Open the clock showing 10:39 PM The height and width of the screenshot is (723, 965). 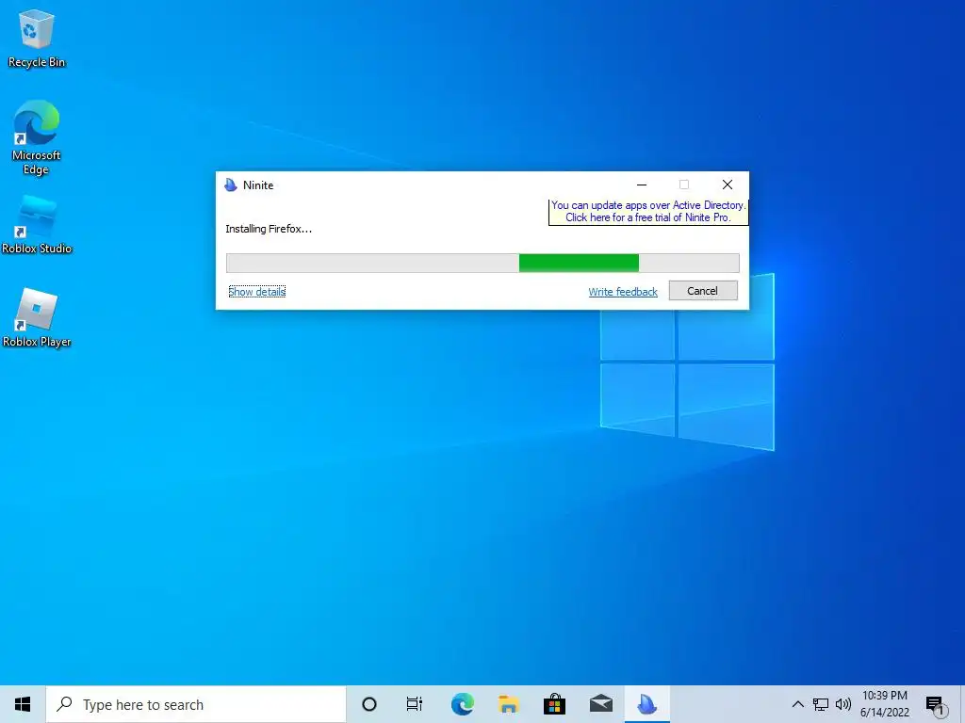click(885, 704)
